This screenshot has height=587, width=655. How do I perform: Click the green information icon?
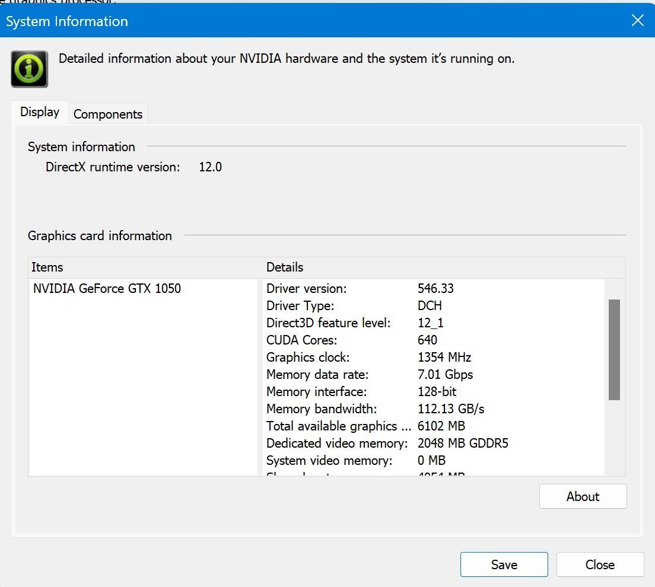(x=29, y=69)
